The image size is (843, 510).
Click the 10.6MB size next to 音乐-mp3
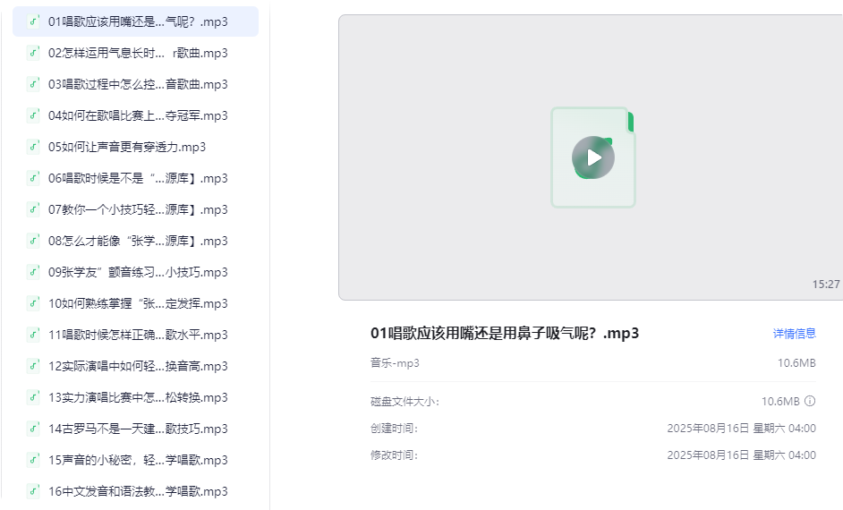coord(796,362)
